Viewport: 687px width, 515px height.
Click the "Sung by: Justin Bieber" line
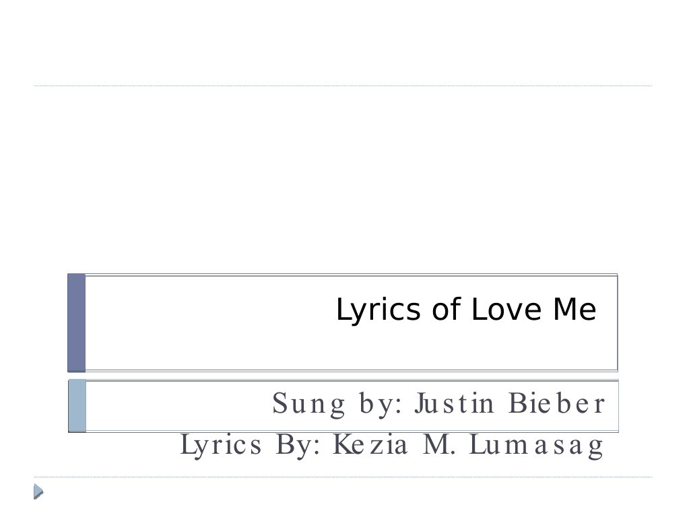438,404
